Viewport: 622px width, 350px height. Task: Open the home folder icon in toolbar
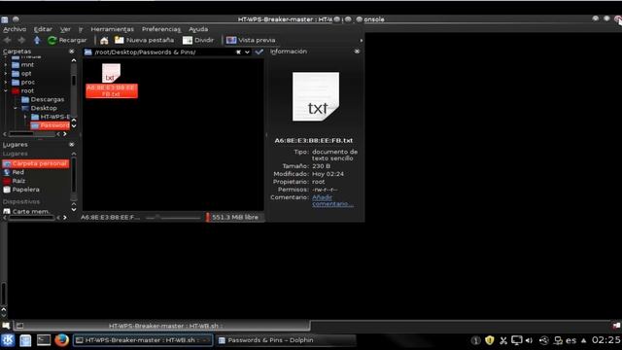(x=104, y=40)
